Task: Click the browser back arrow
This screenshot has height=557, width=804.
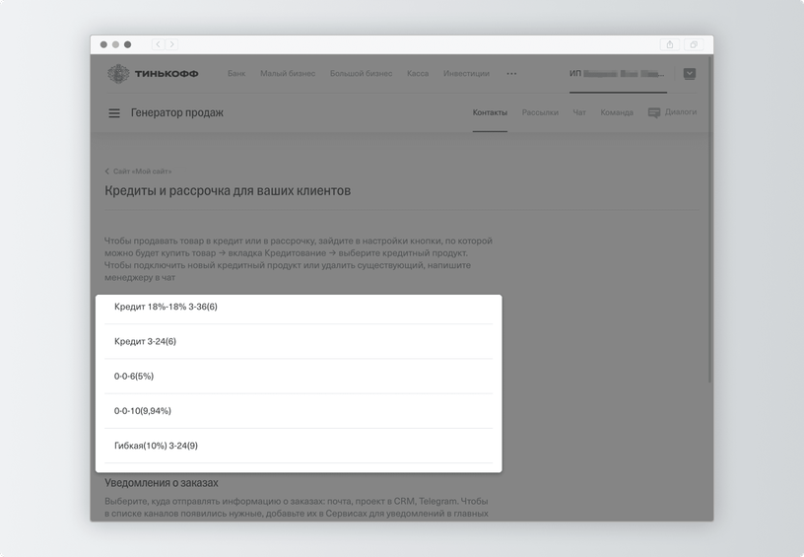Action: [158, 44]
